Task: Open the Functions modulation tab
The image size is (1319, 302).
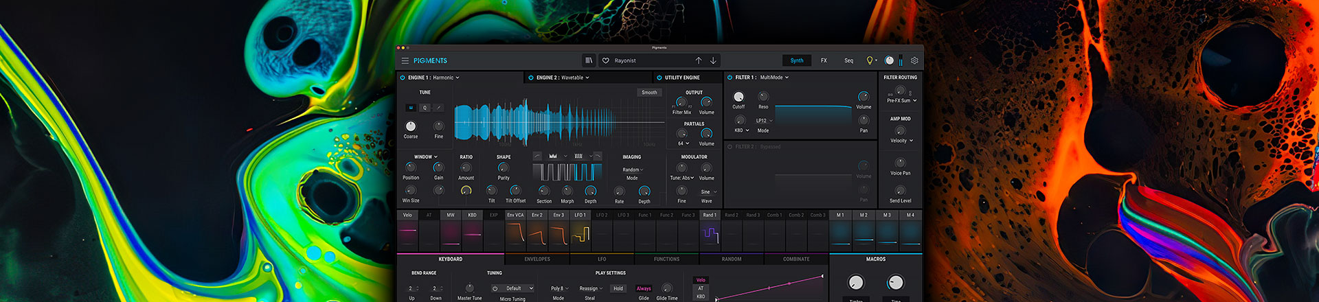Action: tap(666, 259)
